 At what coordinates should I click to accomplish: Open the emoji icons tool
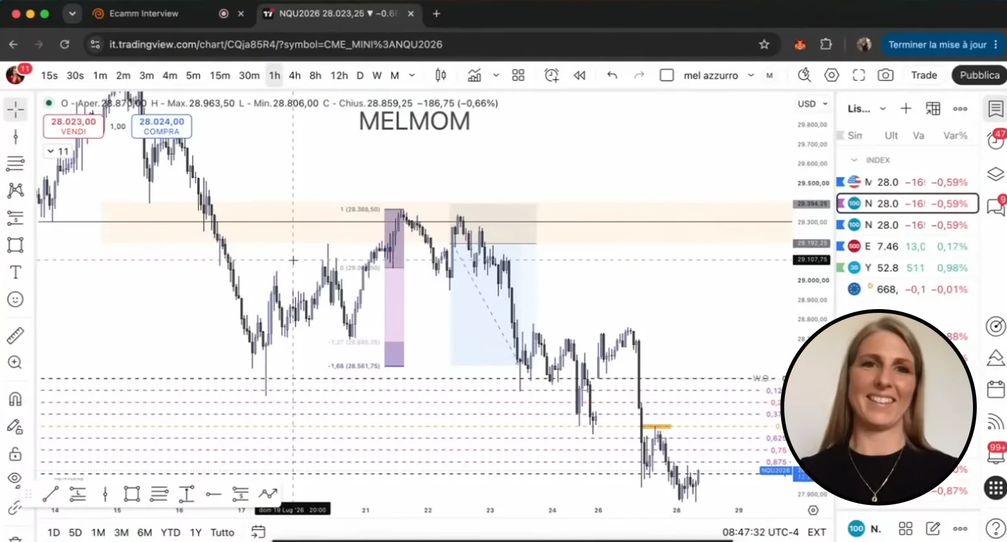tap(16, 300)
